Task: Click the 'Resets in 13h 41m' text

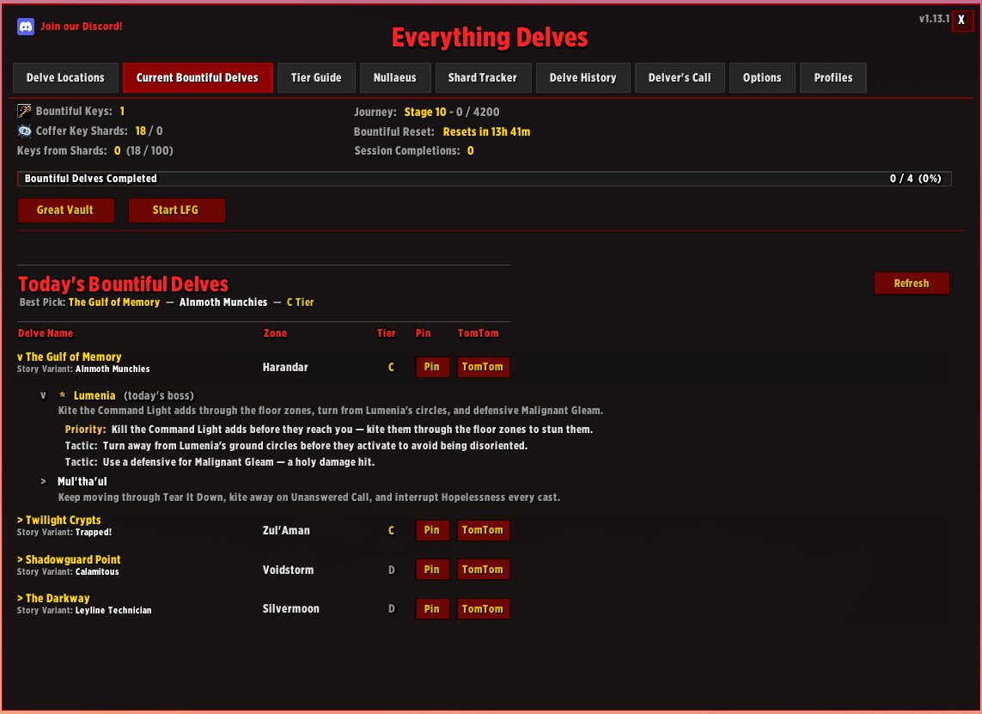Action: [x=486, y=132]
